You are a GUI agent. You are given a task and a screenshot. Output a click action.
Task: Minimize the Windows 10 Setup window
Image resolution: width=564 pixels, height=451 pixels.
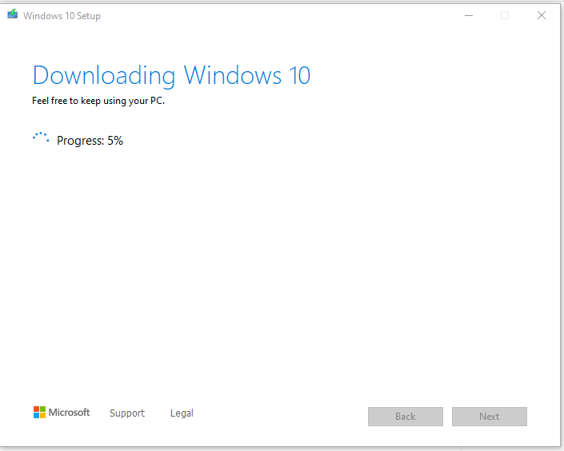tap(469, 15)
